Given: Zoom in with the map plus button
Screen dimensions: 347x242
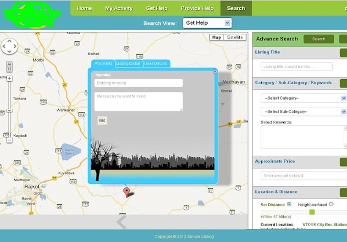Looking at the screenshot, I should [x=9, y=79].
